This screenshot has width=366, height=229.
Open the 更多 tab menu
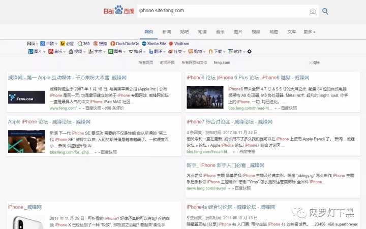[309, 31]
